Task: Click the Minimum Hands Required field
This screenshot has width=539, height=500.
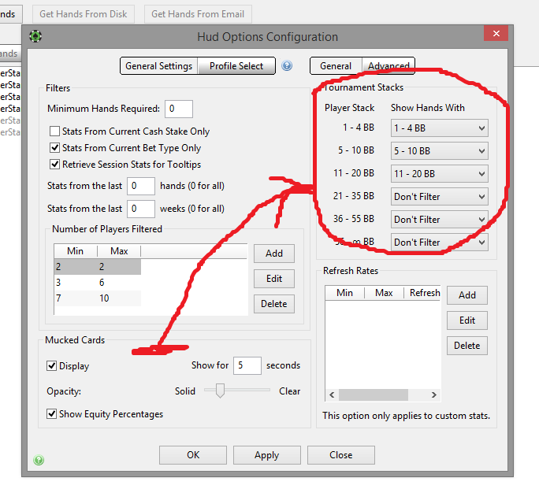Action: pyautogui.click(x=179, y=109)
